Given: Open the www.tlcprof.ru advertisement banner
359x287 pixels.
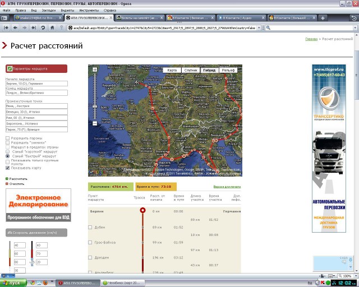Looking at the screenshot, I should 329,149.
